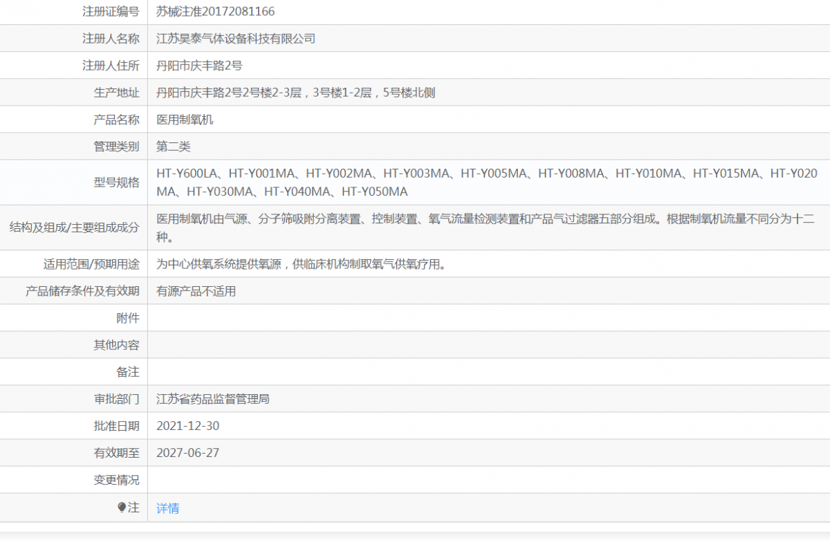The width and height of the screenshot is (830, 540).
Task: Select model HT-Y030MA
Action: click(x=220, y=192)
